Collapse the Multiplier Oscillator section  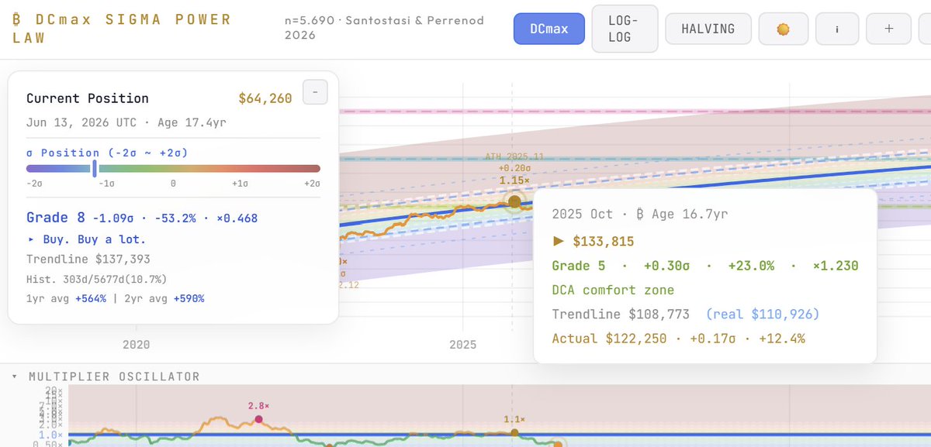click(x=16, y=377)
